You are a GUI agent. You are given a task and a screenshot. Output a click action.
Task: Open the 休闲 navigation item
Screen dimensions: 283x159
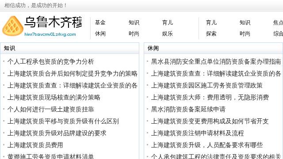pyautogui.click(x=100, y=34)
